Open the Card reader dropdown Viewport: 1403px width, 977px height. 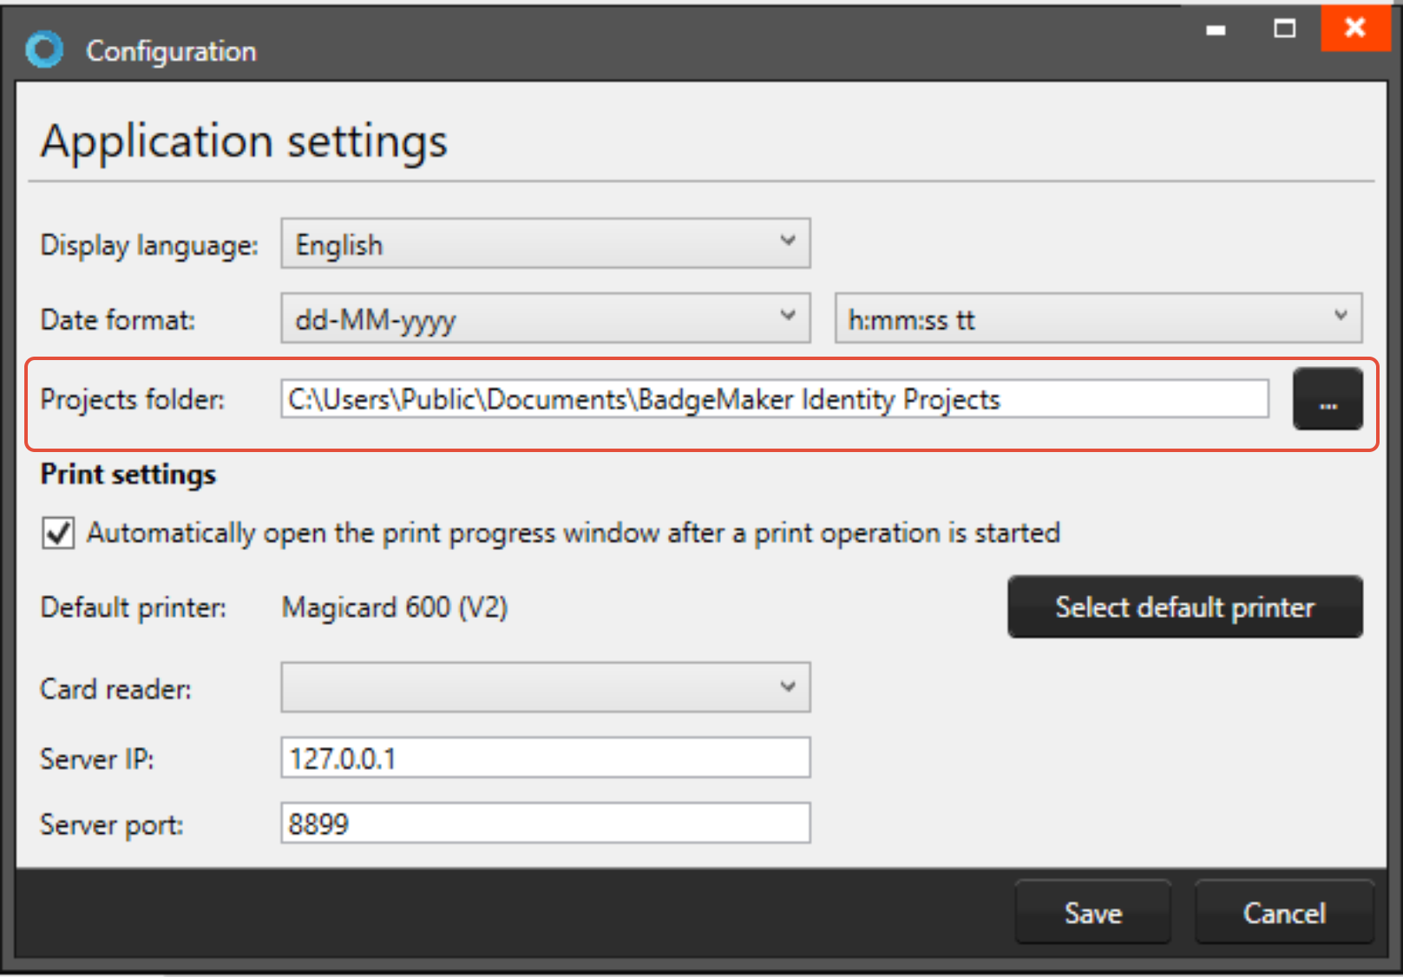tap(545, 687)
